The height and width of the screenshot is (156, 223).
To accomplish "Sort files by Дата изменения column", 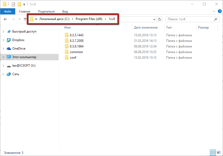I will tap(146, 27).
